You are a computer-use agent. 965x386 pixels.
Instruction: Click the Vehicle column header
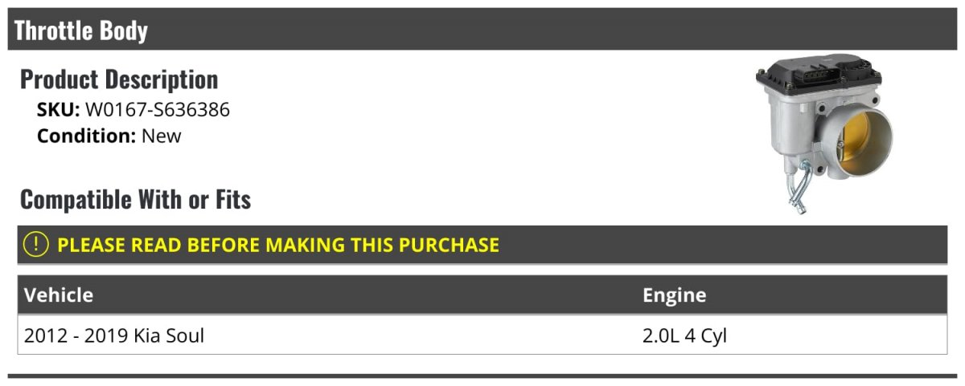pos(59,295)
